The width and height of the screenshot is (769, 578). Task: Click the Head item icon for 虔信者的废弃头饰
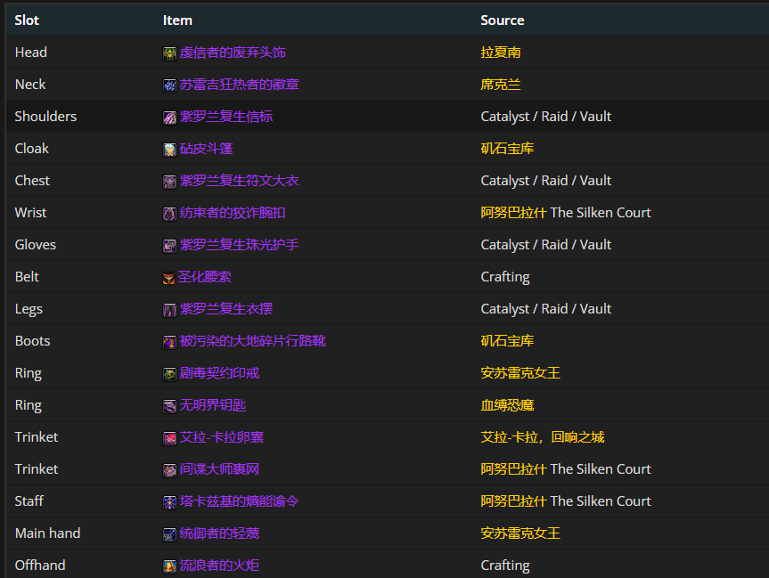point(168,53)
